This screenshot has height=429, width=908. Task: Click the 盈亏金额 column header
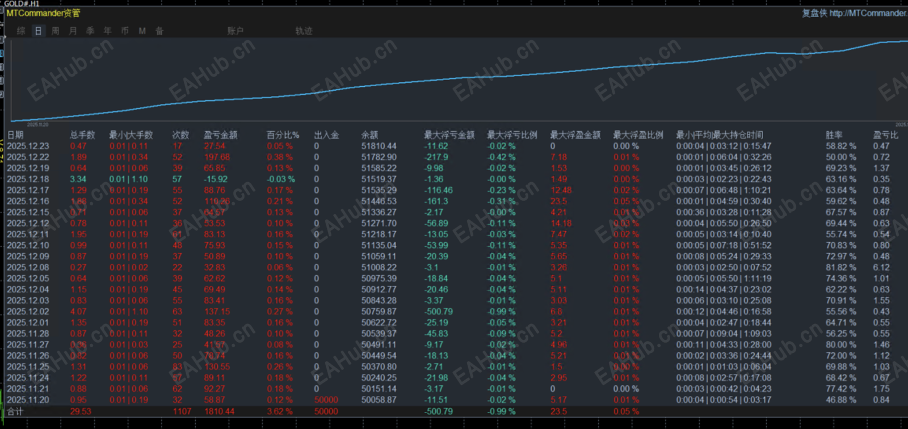[221, 135]
